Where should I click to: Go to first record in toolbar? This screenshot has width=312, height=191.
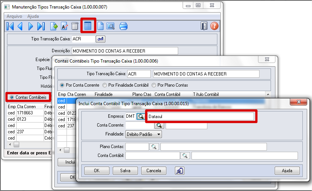pos(10,26)
